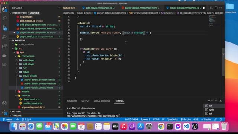Open Safari from the Dock

(x=31, y=127)
